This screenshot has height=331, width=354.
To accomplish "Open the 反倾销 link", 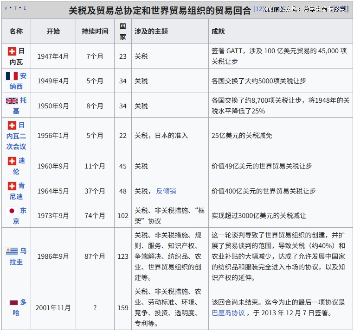I will [x=166, y=191].
